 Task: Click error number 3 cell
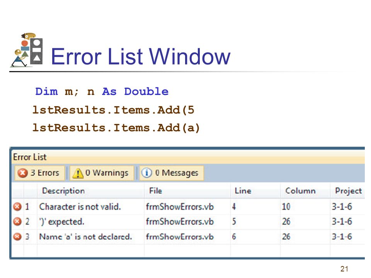[x=27, y=237]
